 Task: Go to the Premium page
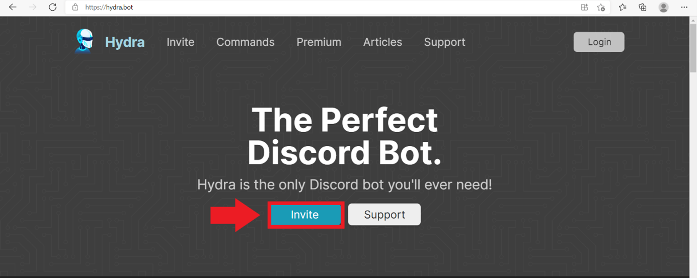(x=319, y=42)
